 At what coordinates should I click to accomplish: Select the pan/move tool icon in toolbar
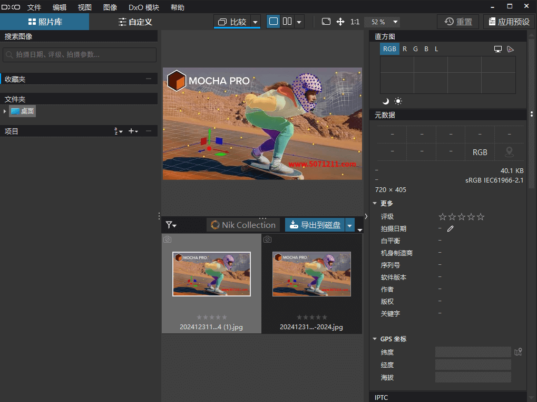pos(341,22)
